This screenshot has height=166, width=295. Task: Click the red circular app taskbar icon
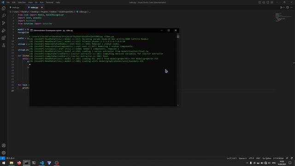tap(57, 163)
